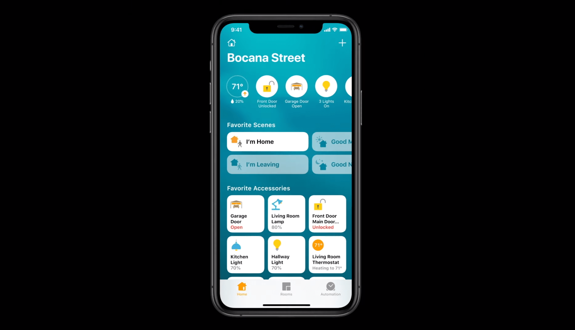Expand the Good Night scene card
Screen dimensions: 575x330
click(331, 164)
